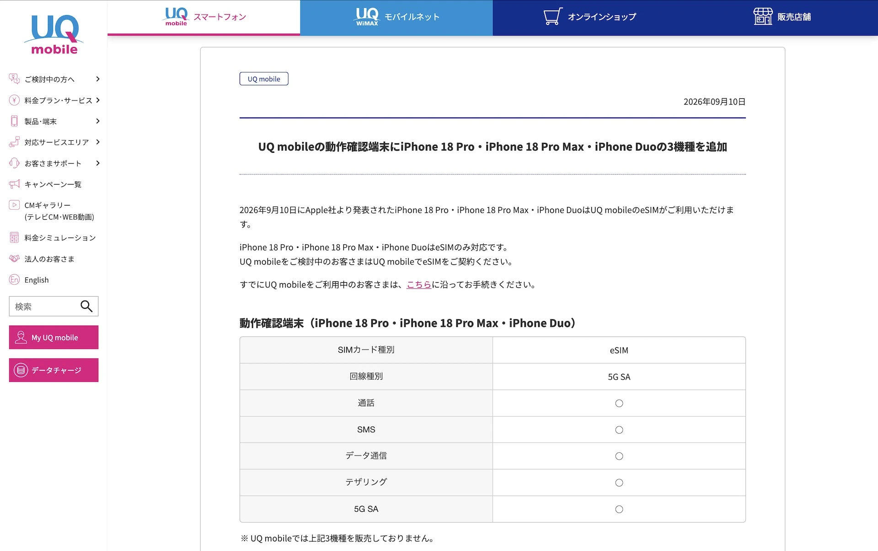
Task: Focus the 検索 search field
Action: pyautogui.click(x=44, y=306)
